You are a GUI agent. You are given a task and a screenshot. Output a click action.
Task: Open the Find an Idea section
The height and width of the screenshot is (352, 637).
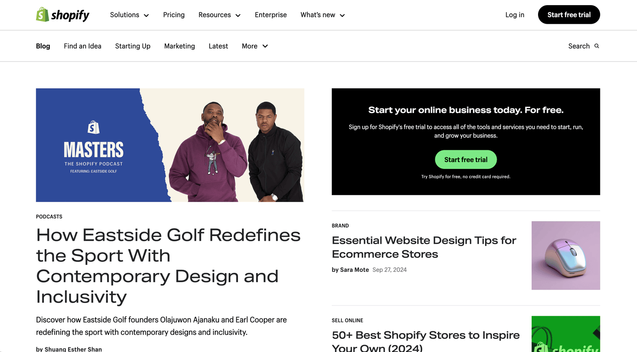pyautogui.click(x=83, y=46)
